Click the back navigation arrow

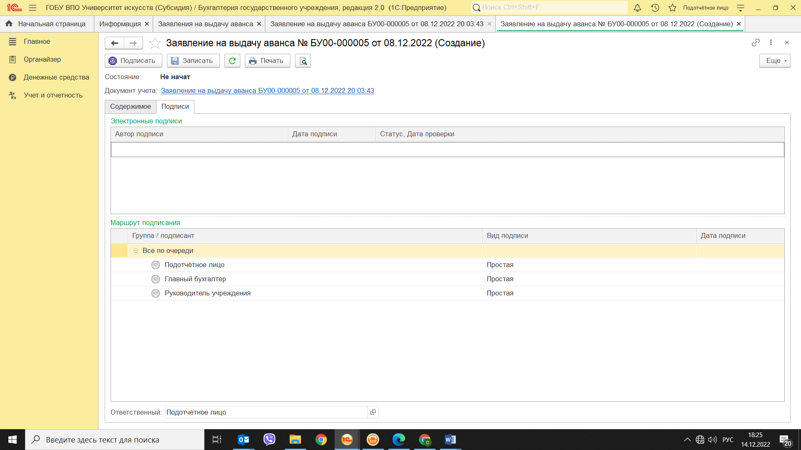(114, 43)
